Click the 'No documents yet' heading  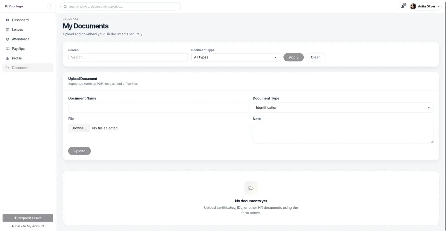pos(251,201)
